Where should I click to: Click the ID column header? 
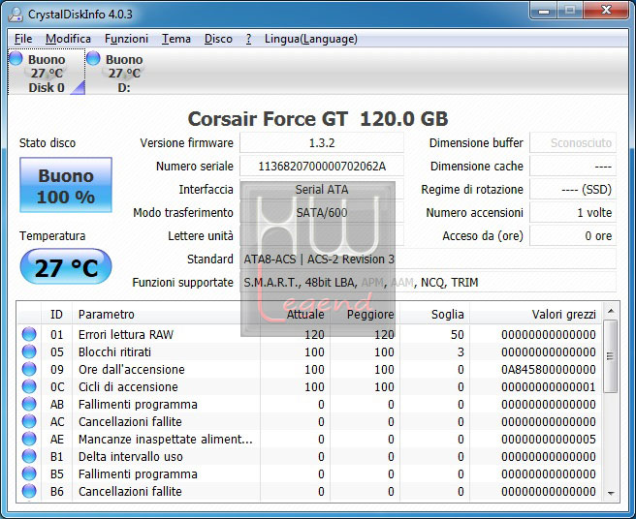[56, 314]
